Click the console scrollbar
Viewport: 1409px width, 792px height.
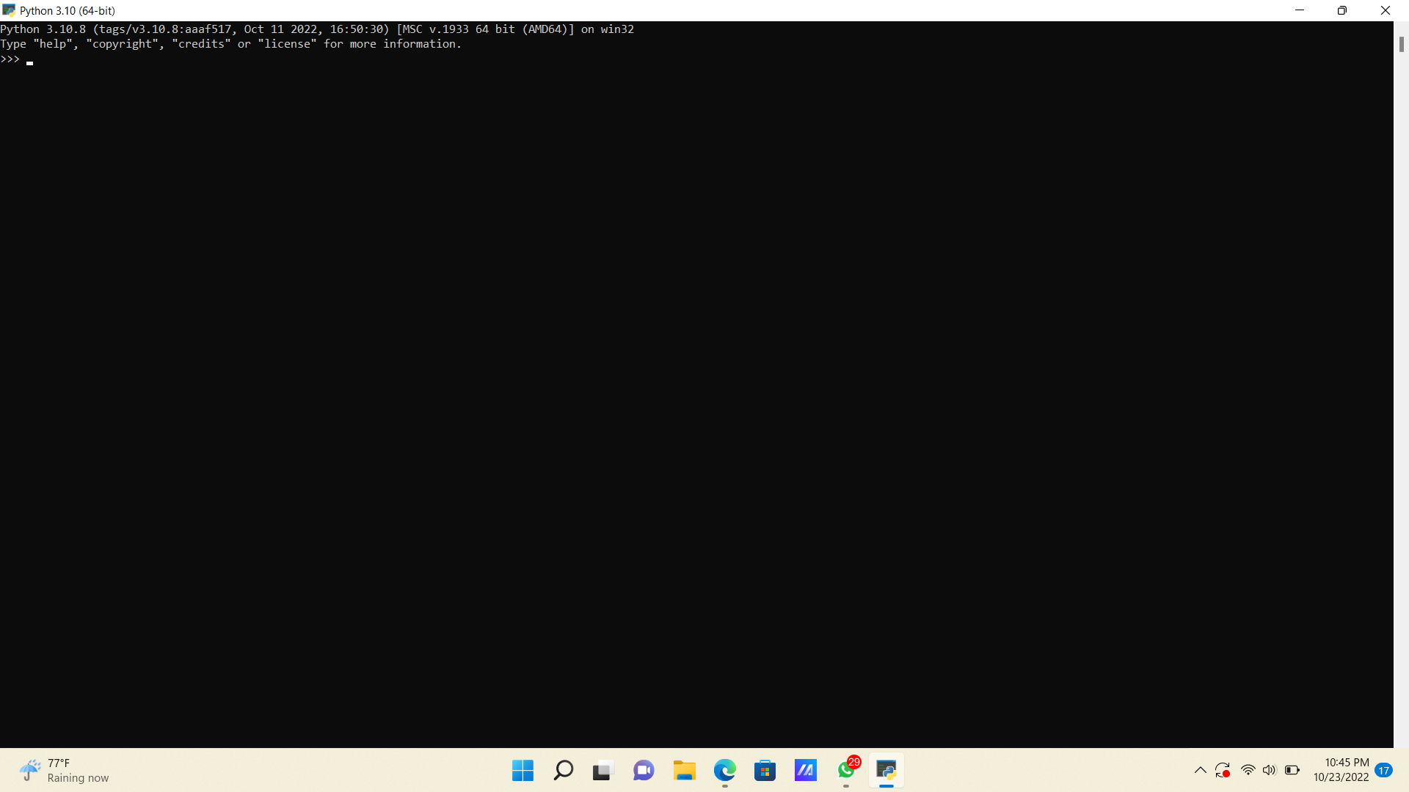[1401, 44]
